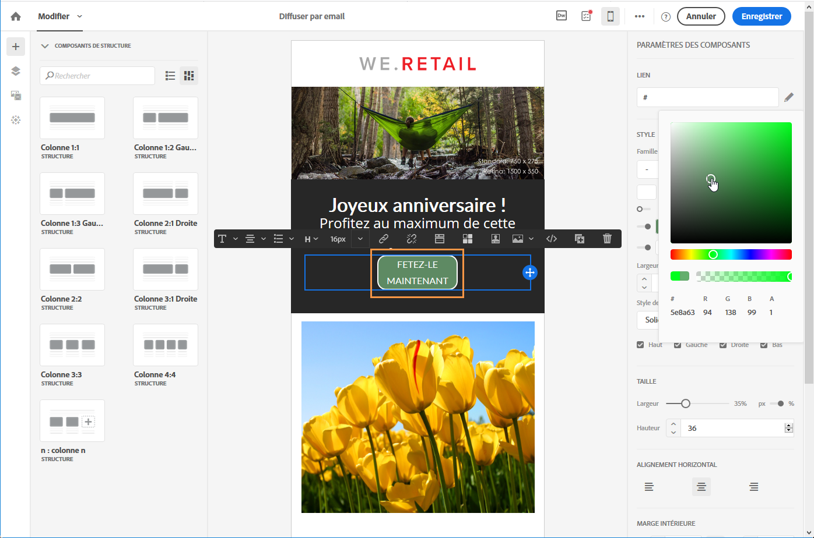Open text type dropdown in floating toolbar
Viewport: 814px width, 538px height.
tap(227, 239)
